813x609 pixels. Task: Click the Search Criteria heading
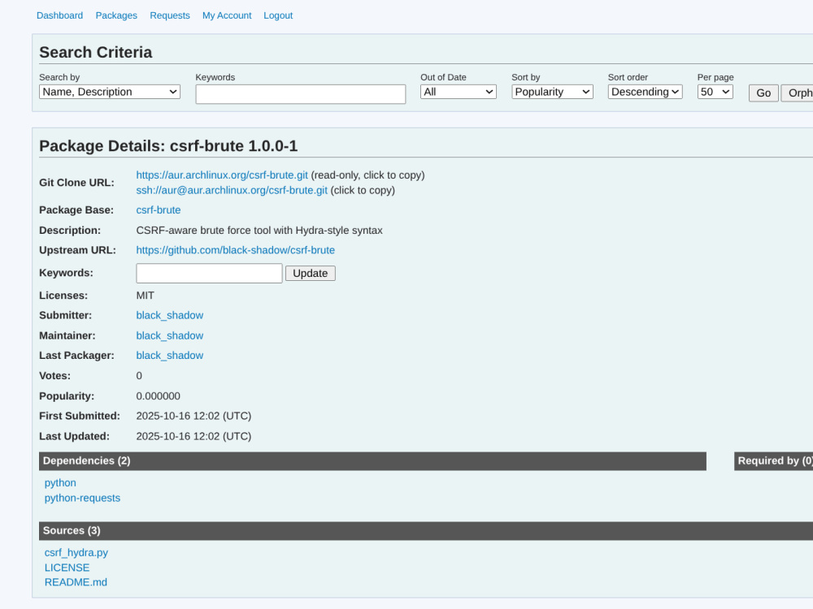click(x=96, y=52)
